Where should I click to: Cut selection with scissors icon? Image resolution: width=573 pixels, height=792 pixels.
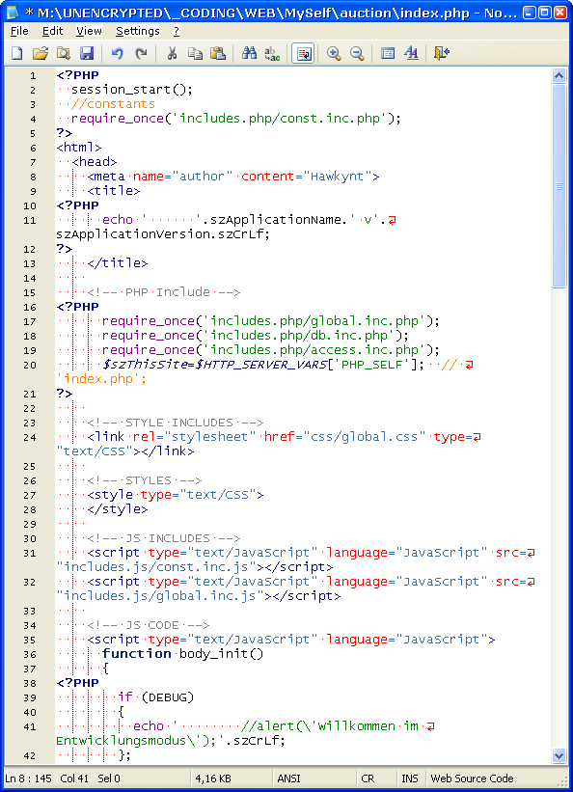(x=172, y=53)
